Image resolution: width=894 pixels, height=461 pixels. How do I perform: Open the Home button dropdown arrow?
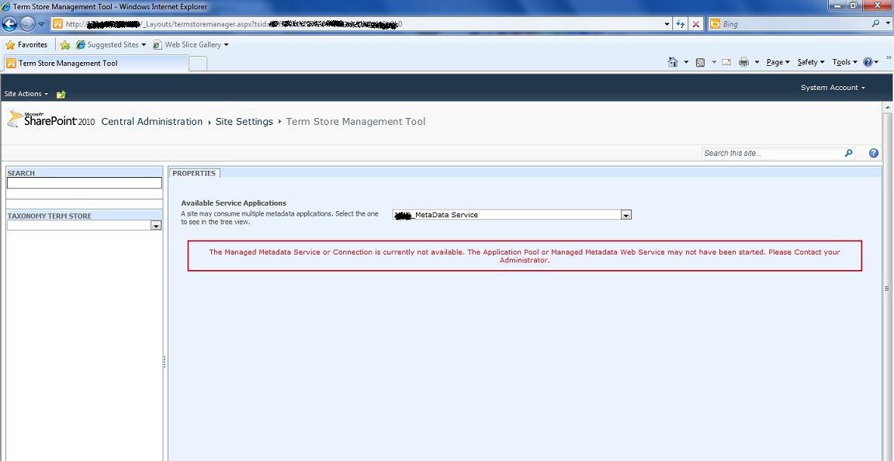(x=686, y=62)
